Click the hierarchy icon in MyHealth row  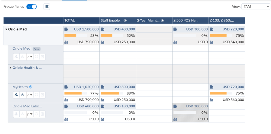pos(22,95)
